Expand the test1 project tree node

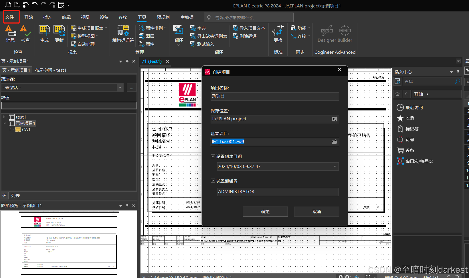(x=4, y=117)
